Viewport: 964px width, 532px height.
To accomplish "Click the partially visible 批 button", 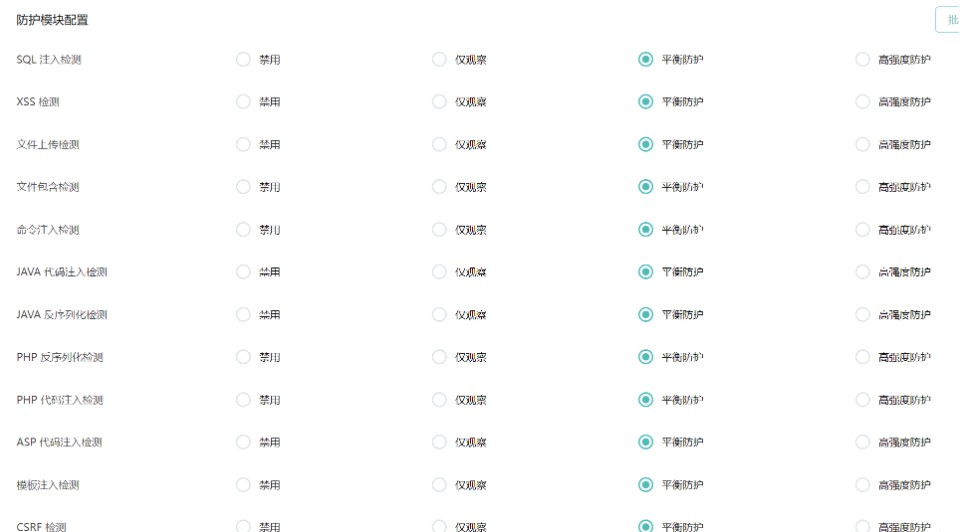I will coord(949,20).
